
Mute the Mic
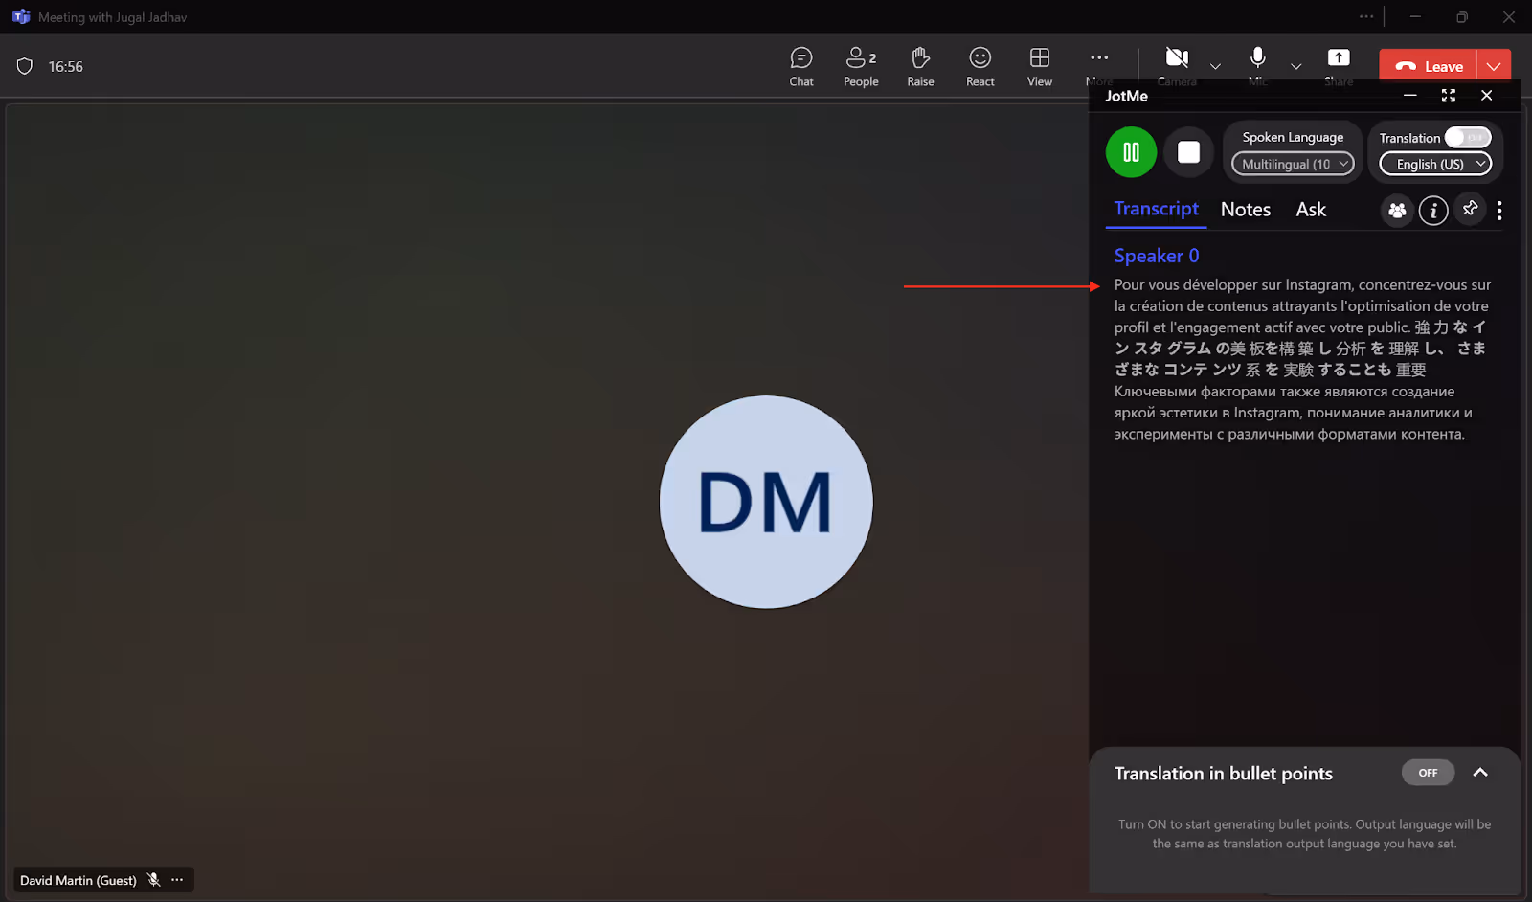coord(1258,59)
